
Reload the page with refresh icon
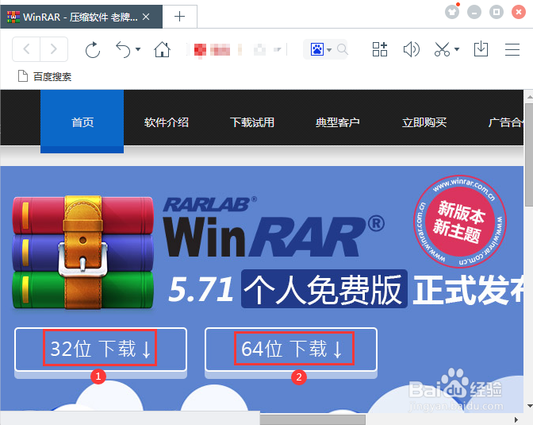[x=93, y=50]
